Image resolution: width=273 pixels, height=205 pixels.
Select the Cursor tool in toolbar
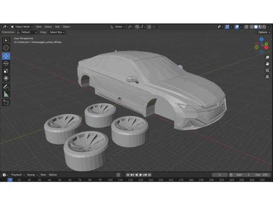[x=6, y=48]
